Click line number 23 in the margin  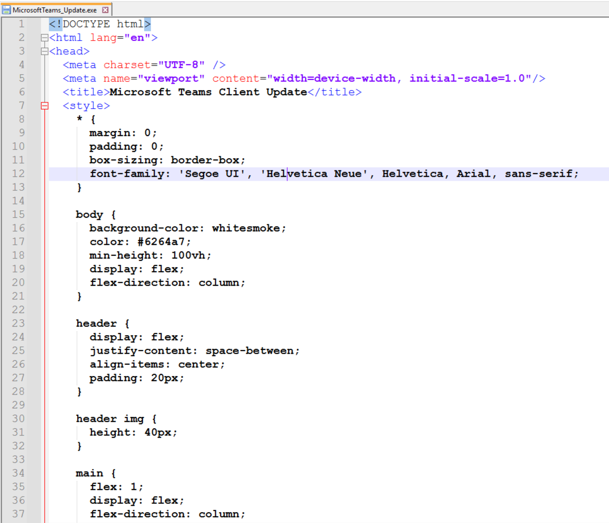click(x=18, y=323)
